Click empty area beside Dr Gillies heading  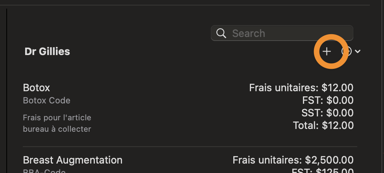(x=191, y=52)
